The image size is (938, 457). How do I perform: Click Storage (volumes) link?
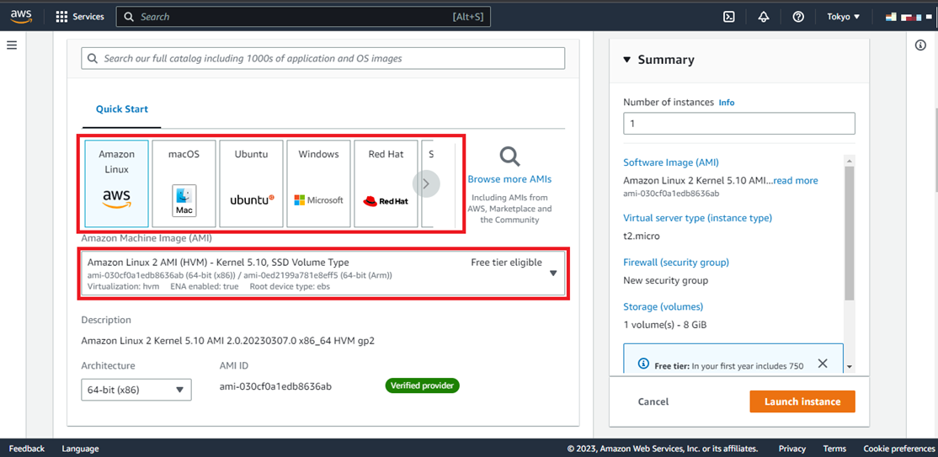(663, 306)
